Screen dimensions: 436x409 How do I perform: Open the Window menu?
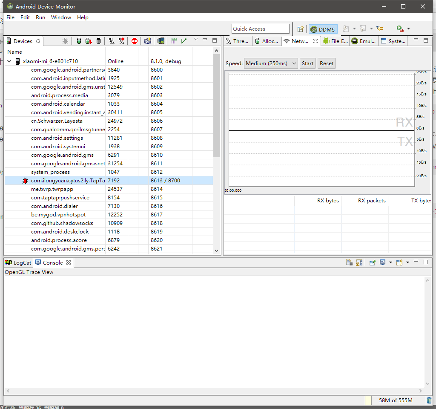click(x=61, y=17)
